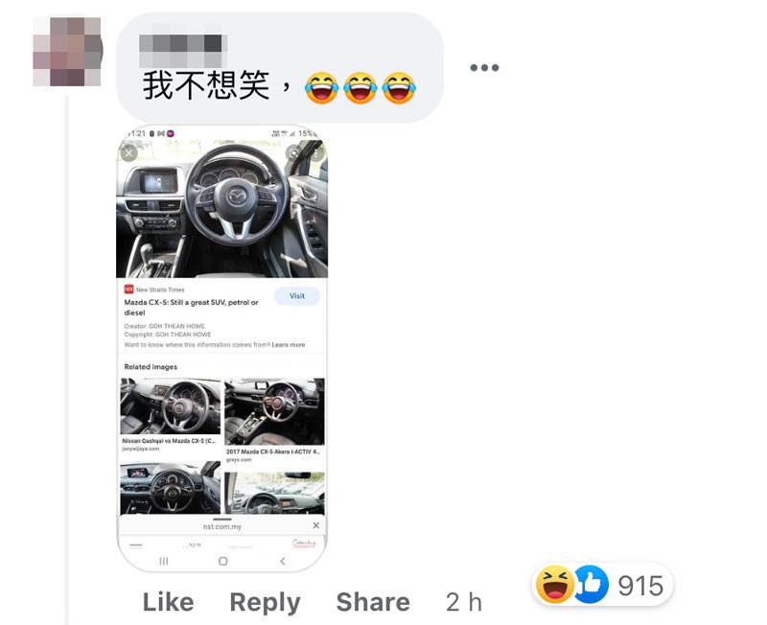The height and width of the screenshot is (625, 767).
Task: Click the Learn more link
Action: point(289,345)
